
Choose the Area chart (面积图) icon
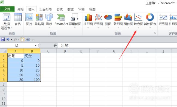tap(128, 17)
